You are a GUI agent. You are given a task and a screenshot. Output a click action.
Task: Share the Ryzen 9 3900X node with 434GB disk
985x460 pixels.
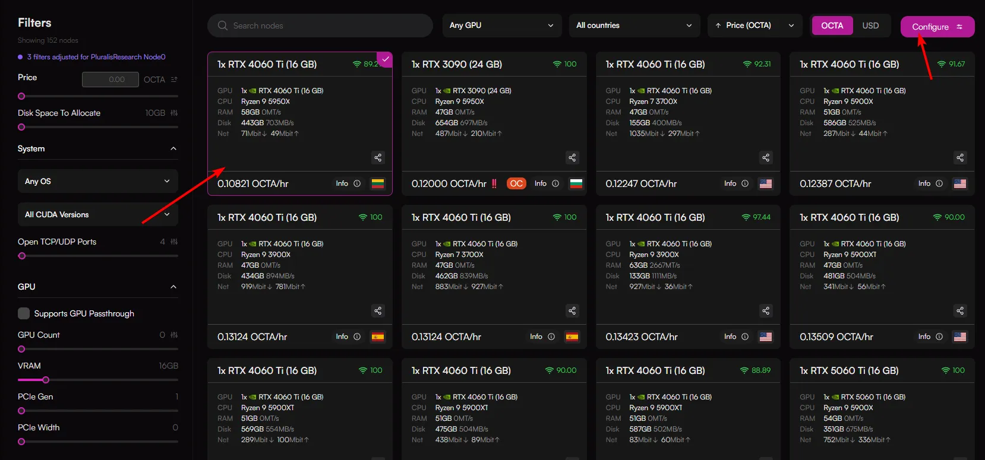(378, 310)
